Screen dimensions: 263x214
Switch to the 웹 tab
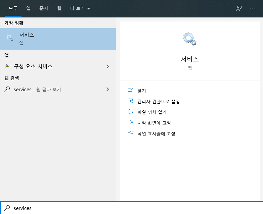[x=59, y=8]
